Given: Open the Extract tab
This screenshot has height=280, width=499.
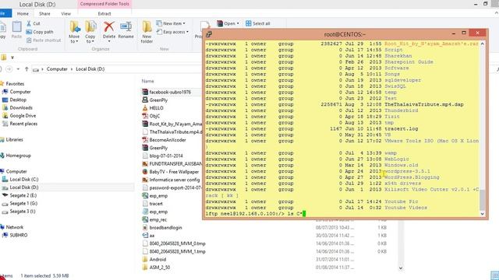Looking at the screenshot, I should (x=104, y=14).
